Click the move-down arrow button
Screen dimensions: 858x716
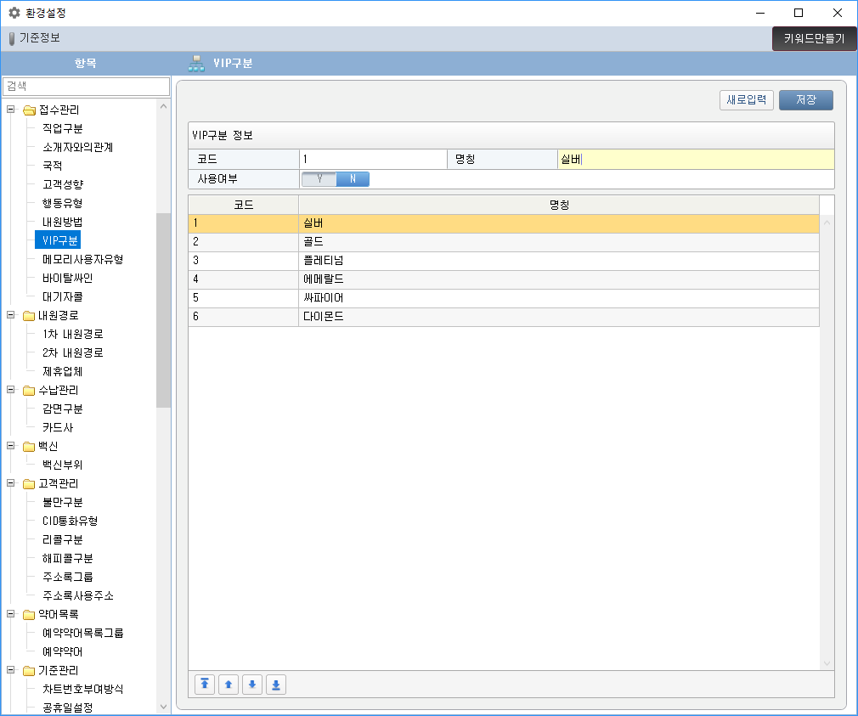click(x=252, y=685)
